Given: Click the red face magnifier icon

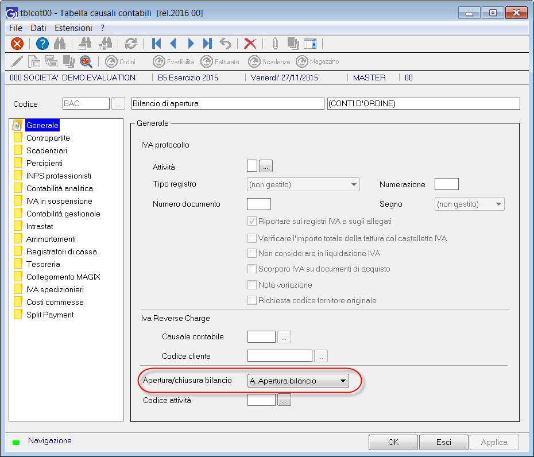Looking at the screenshot, I should (86, 61).
